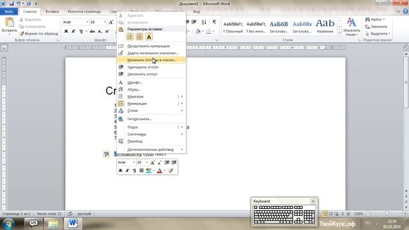
Task: Toggle bold Ж in mini toolbar
Action: pyautogui.click(x=120, y=171)
